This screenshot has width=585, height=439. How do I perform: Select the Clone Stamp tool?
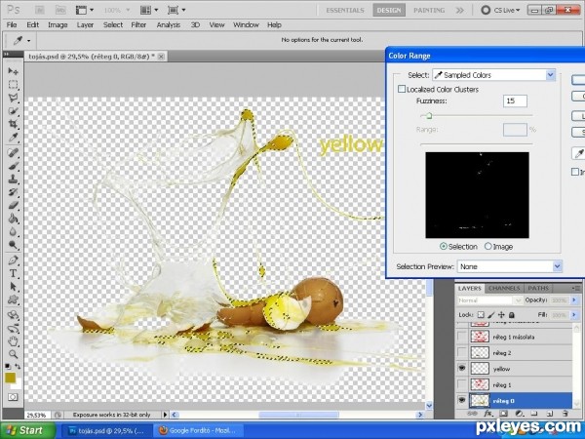coord(13,179)
